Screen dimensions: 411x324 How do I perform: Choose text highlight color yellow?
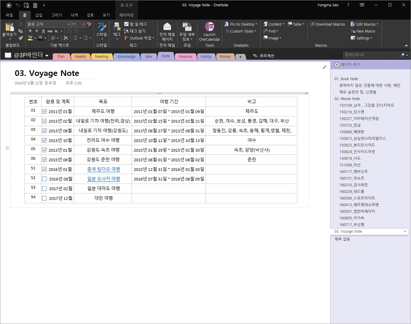[30, 38]
